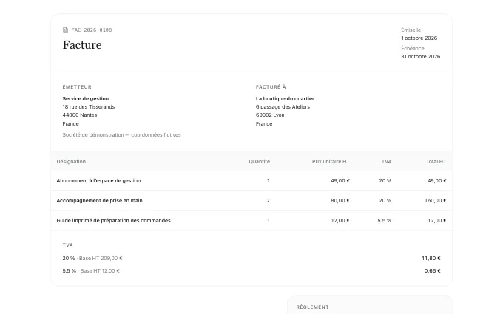Click VAT amount 41,80 €

point(431,259)
